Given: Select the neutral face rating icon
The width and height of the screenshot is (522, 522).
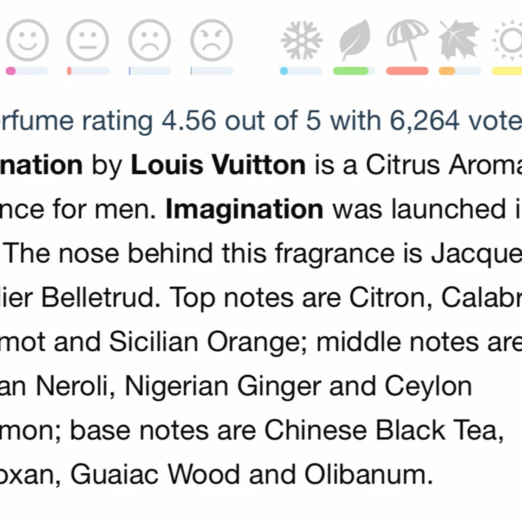Looking at the screenshot, I should [88, 40].
